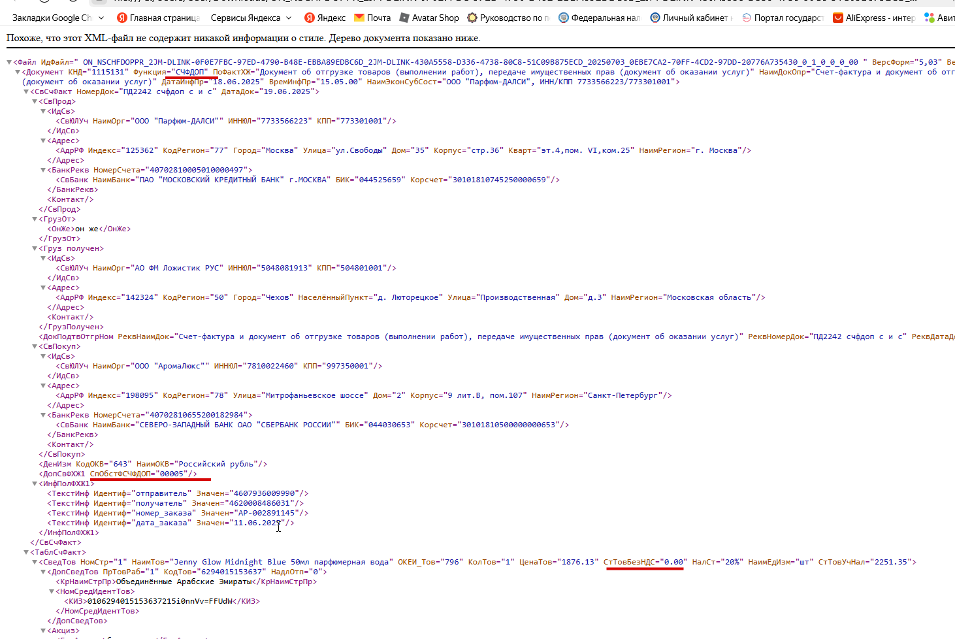This screenshot has height=639, width=955.
Task: Collapse the ГрузОт node
Action: (35, 220)
